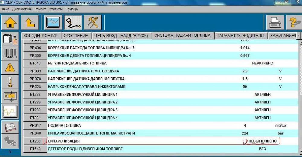Click the ET238 state button
The width and height of the screenshot is (302, 157).
click(35, 141)
